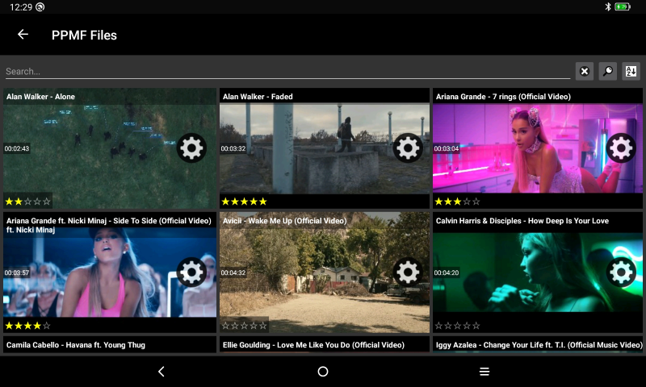The width and height of the screenshot is (646, 387).
Task: Open settings gear for Side To Side video
Action: [191, 272]
